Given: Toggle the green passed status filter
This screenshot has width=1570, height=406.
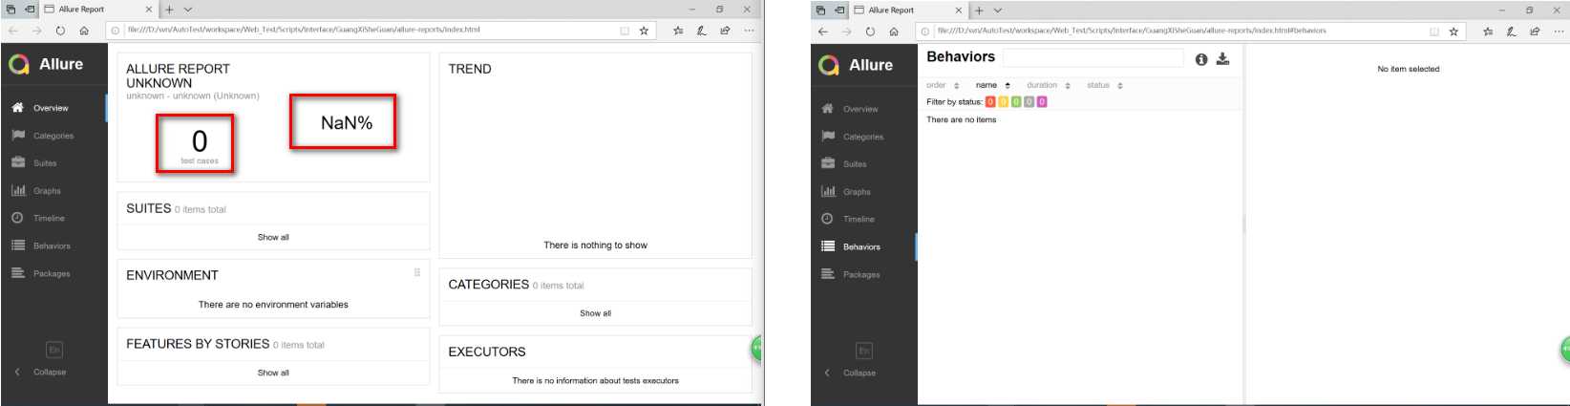Looking at the screenshot, I should [x=1016, y=101].
